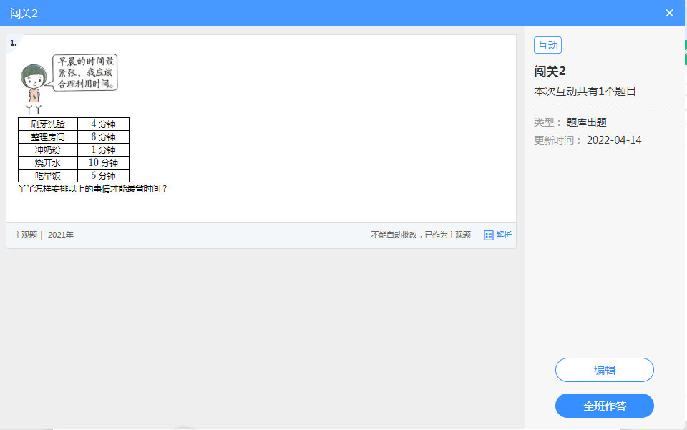The width and height of the screenshot is (687, 430).
Task: Click the 题库出题 type value
Action: click(586, 122)
